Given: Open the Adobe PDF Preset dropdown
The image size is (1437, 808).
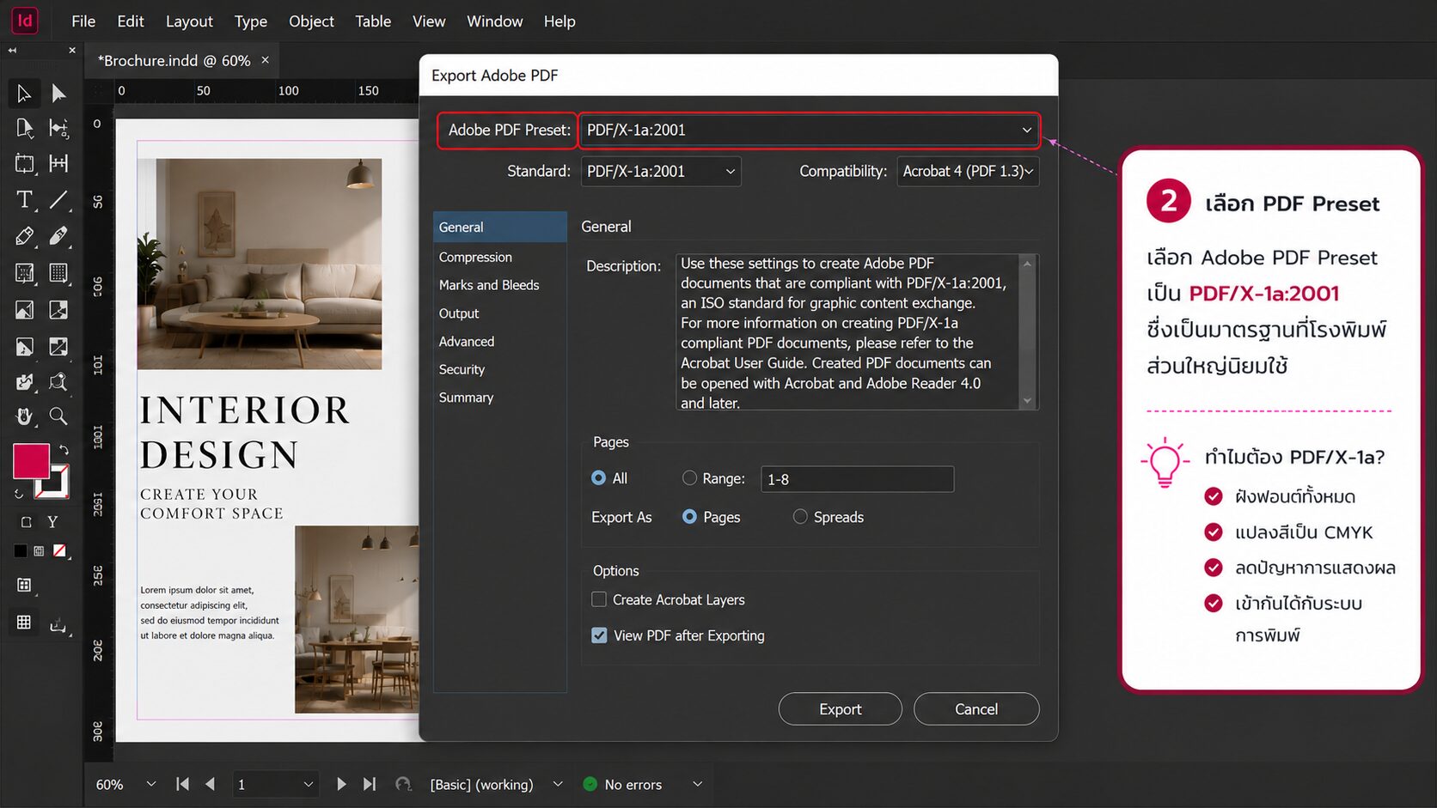Looking at the screenshot, I should pyautogui.click(x=809, y=131).
